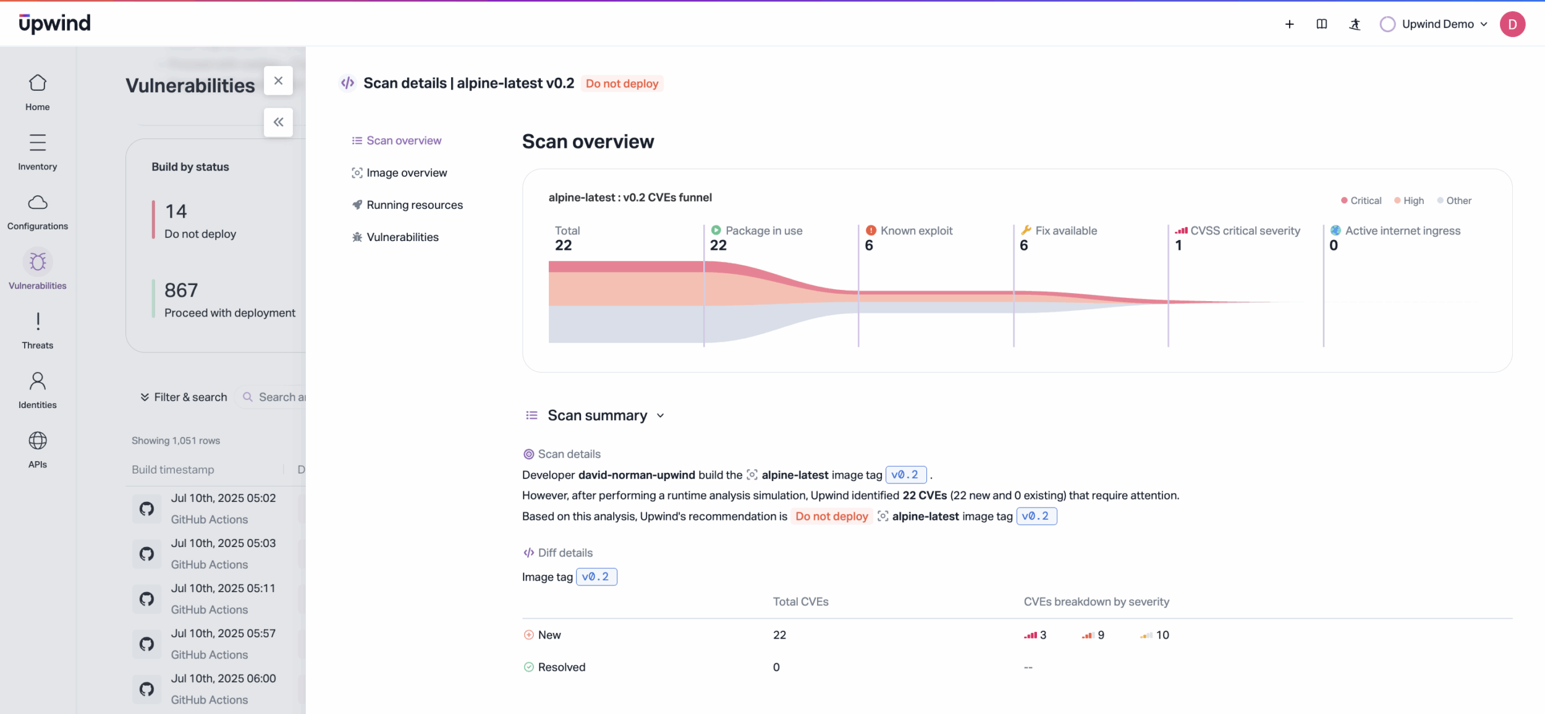1545x714 pixels.
Task: Click 'david-norman-upwind' developer name
Action: 637,475
